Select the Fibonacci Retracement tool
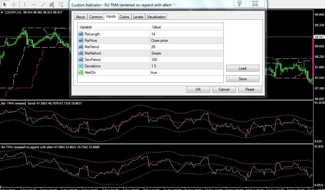Image resolution: width=325 pixels, height=190 pixels. pos(61,4)
